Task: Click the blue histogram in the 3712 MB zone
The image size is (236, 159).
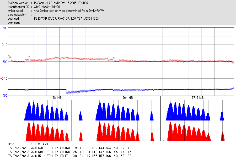Action: 195,111
